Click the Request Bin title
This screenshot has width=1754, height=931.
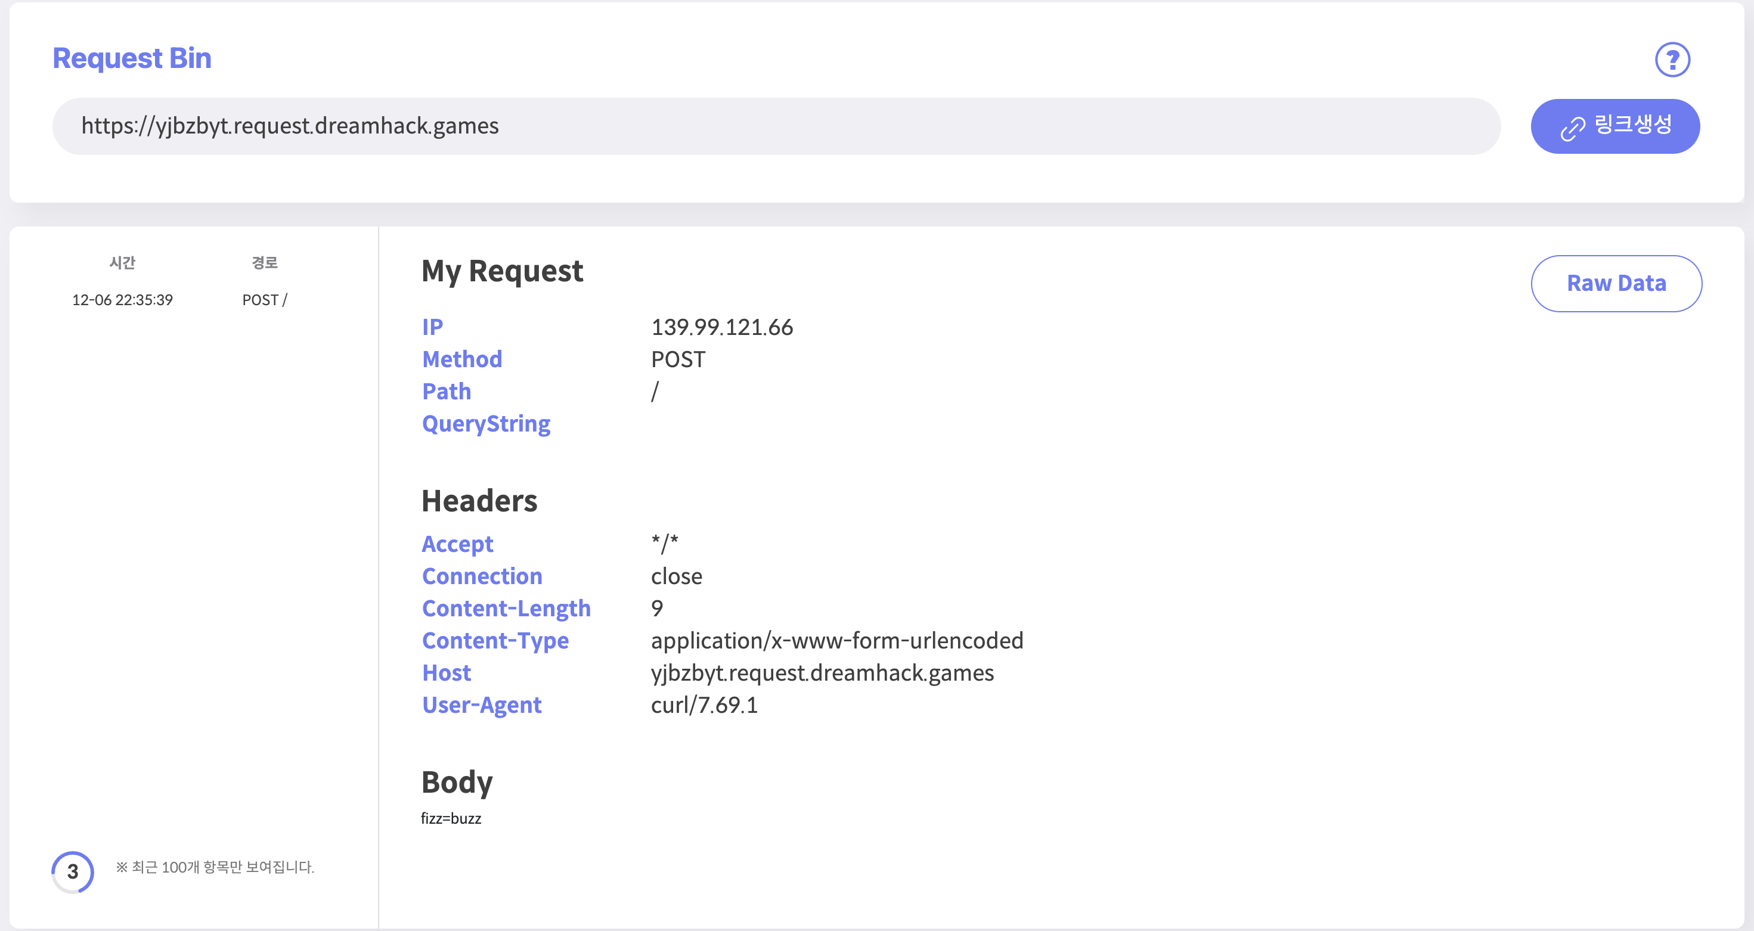click(x=132, y=58)
